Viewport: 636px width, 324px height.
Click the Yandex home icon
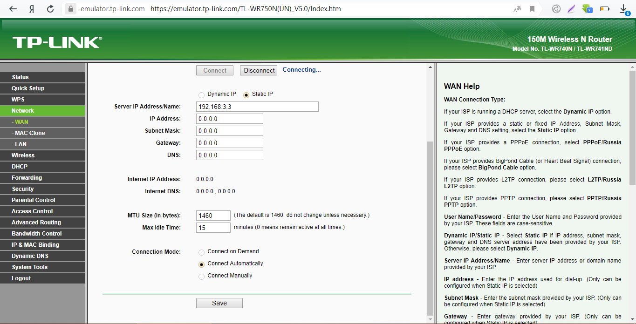coord(31,9)
